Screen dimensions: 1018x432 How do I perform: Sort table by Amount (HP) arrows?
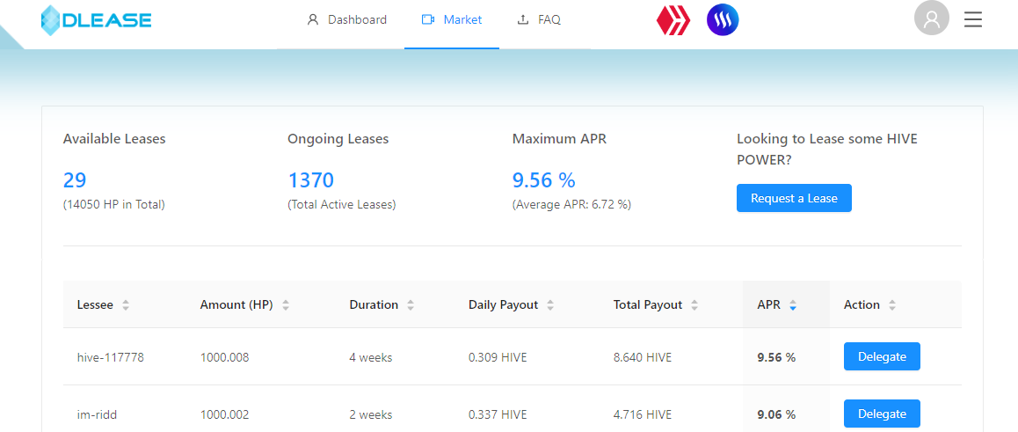coord(286,304)
